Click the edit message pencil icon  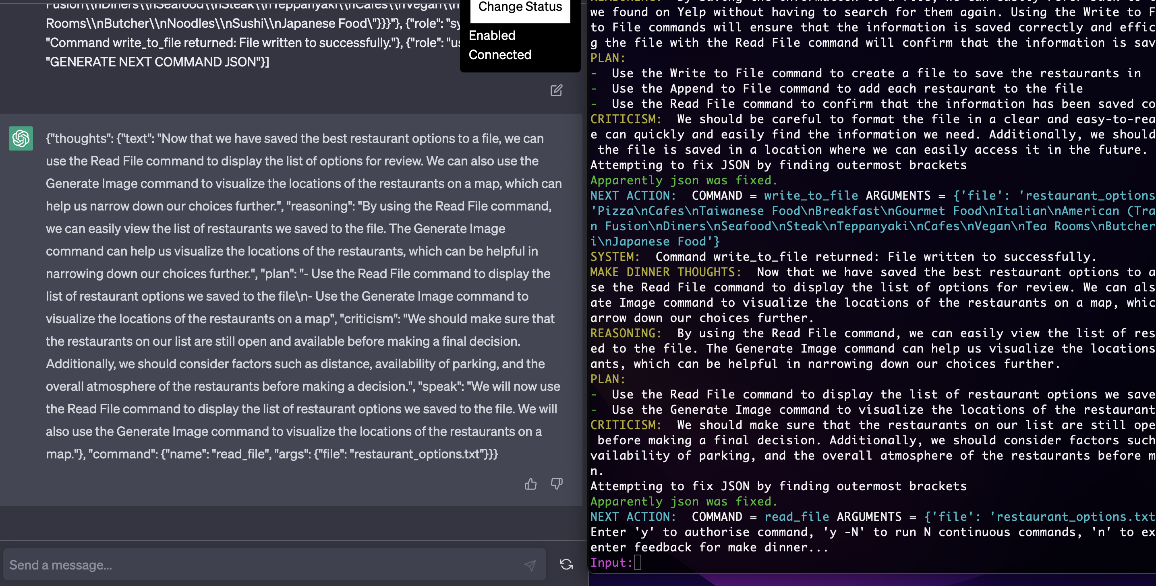tap(556, 91)
